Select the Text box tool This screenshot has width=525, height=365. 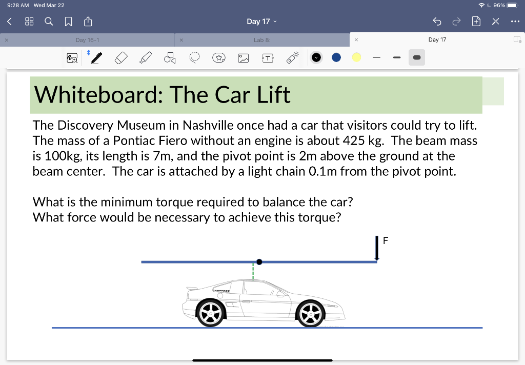coord(268,58)
